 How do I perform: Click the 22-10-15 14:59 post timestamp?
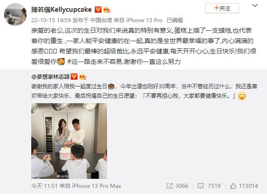pyautogui.click(x=51, y=20)
